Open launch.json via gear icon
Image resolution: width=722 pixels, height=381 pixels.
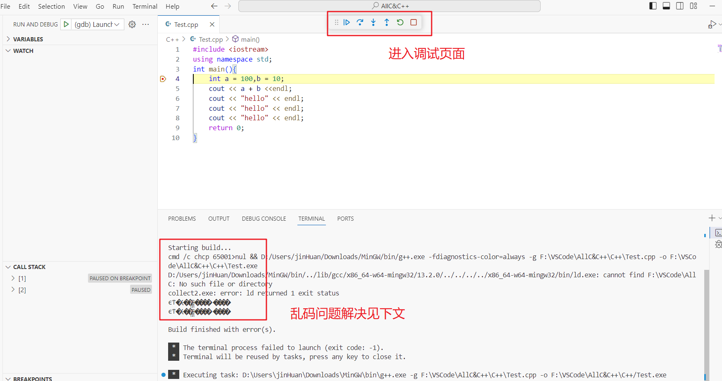pos(132,24)
